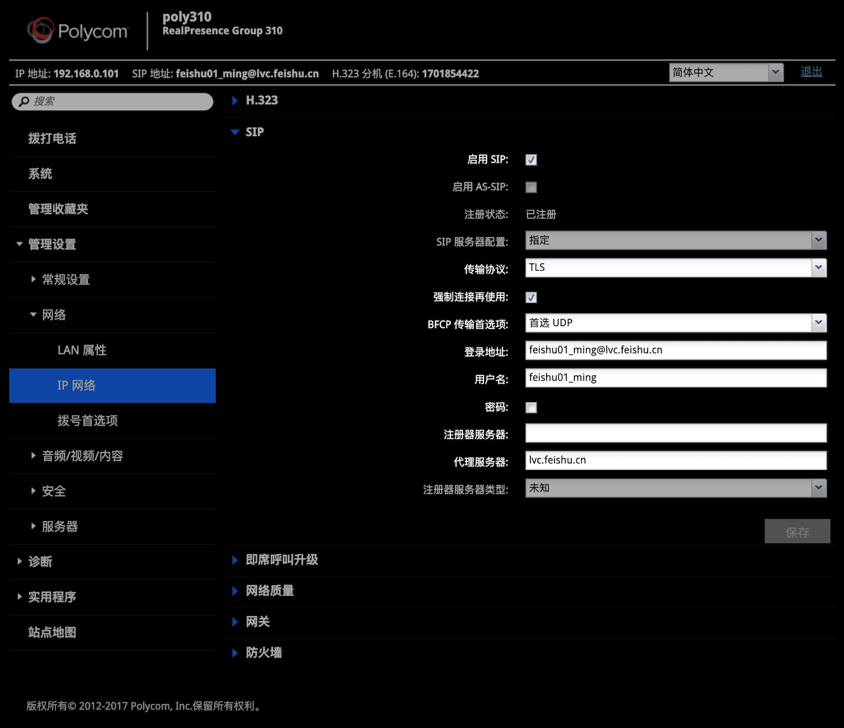Image resolution: width=844 pixels, height=728 pixels.
Task: Open the 传输协议 TLS dropdown
Action: click(x=675, y=268)
